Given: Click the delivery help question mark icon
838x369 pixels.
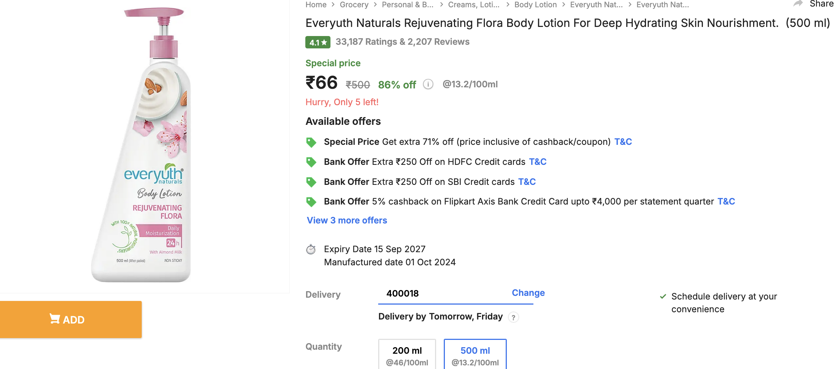Looking at the screenshot, I should tap(513, 317).
